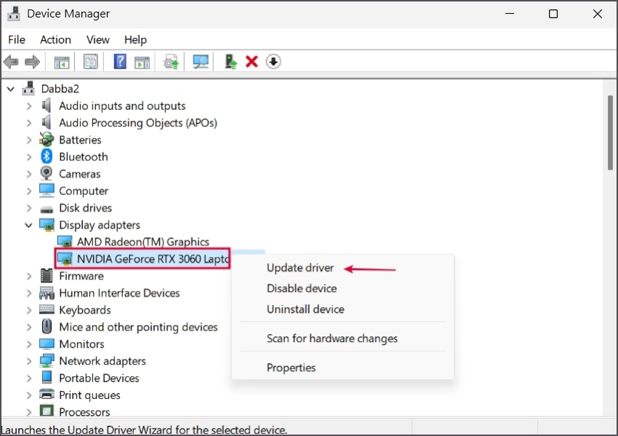Screen dimensions: 618x436
Task: Choose Update driver from context menu
Action: point(300,268)
